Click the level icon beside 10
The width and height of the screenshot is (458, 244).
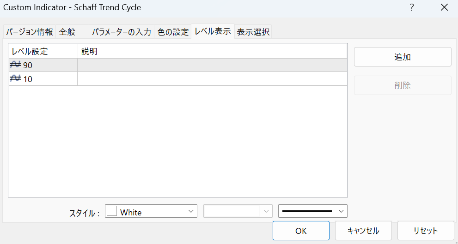point(15,79)
